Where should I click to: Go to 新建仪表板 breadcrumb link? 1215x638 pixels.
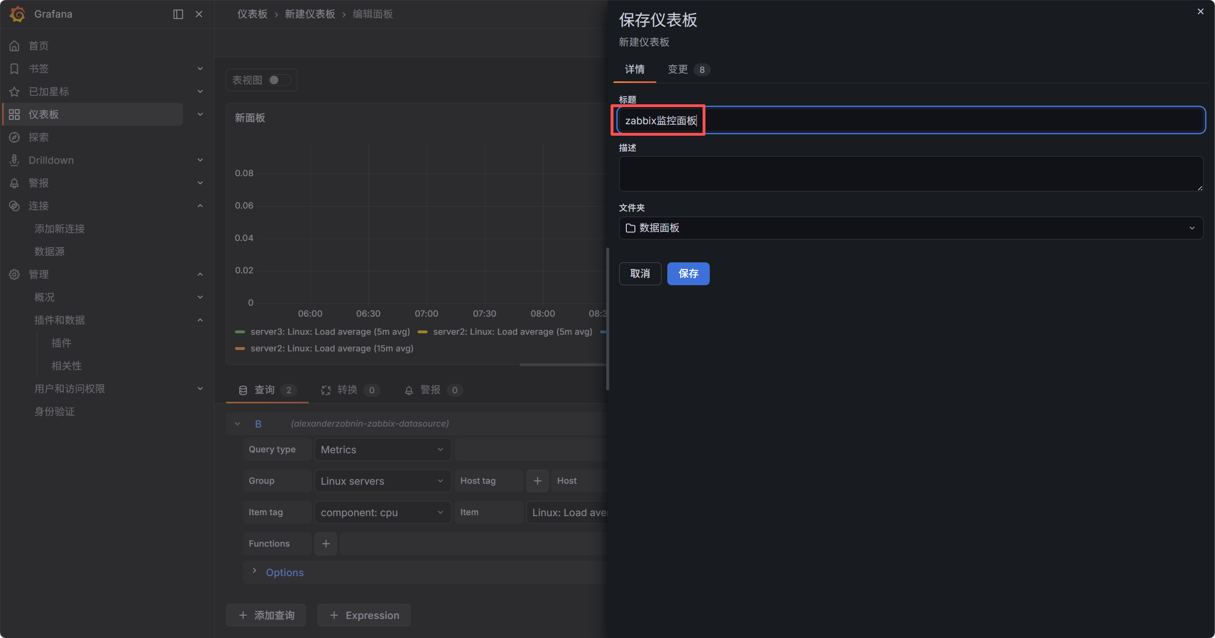(x=310, y=14)
